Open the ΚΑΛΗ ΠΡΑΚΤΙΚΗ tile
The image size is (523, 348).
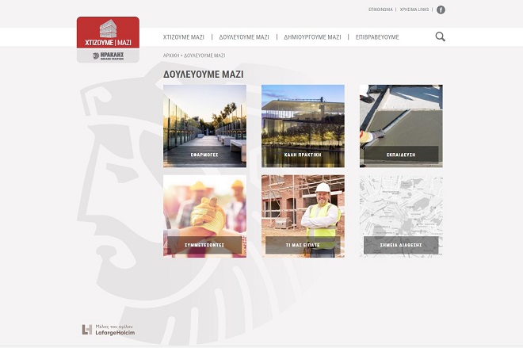click(x=303, y=126)
